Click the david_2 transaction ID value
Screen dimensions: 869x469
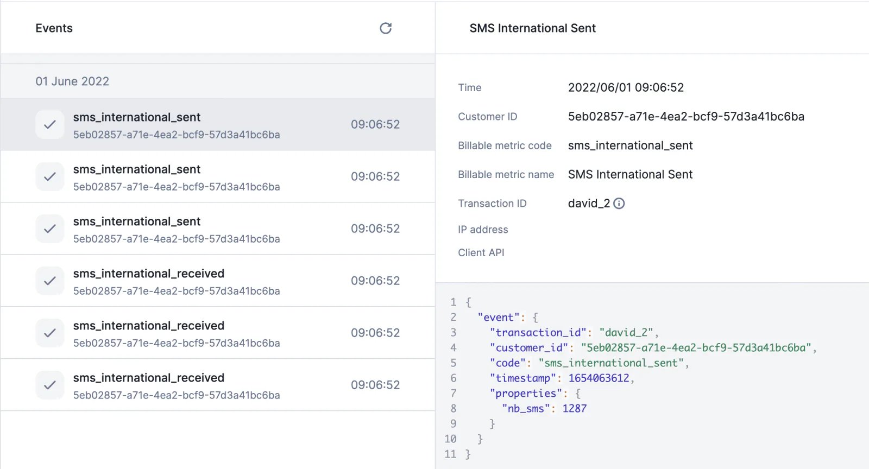tap(589, 204)
